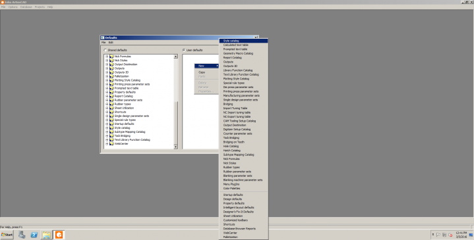Screen dimensions: 474x240
Task: Select Sheet Utilization in the shared tree
Action: [124, 108]
